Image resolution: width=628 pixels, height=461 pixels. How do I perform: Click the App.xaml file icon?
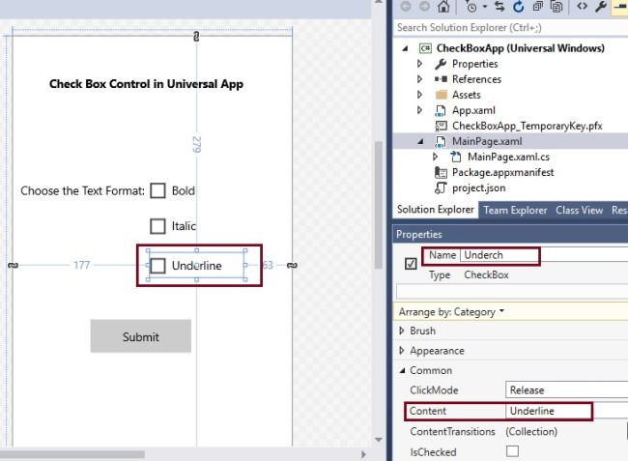pyautogui.click(x=441, y=110)
